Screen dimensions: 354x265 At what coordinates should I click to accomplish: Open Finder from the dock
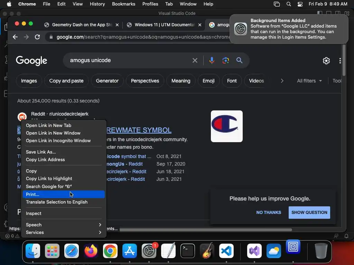[x=33, y=251]
